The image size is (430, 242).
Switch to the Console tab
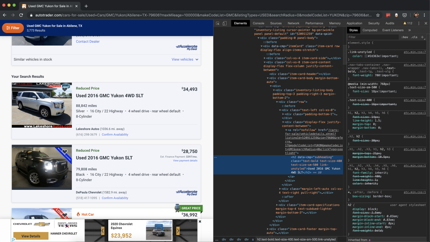(258, 23)
